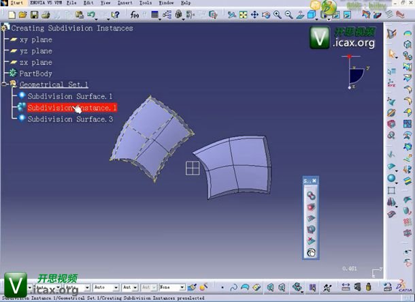Select PartBody in the specification tree
This screenshot has width=415, height=302.
35,73
